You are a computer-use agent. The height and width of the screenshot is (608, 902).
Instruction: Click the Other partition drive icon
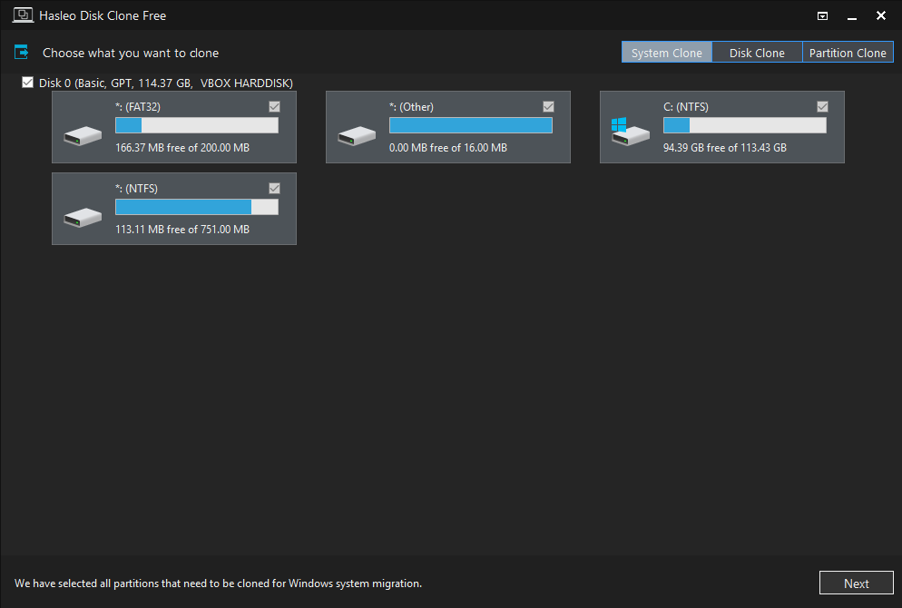click(357, 136)
